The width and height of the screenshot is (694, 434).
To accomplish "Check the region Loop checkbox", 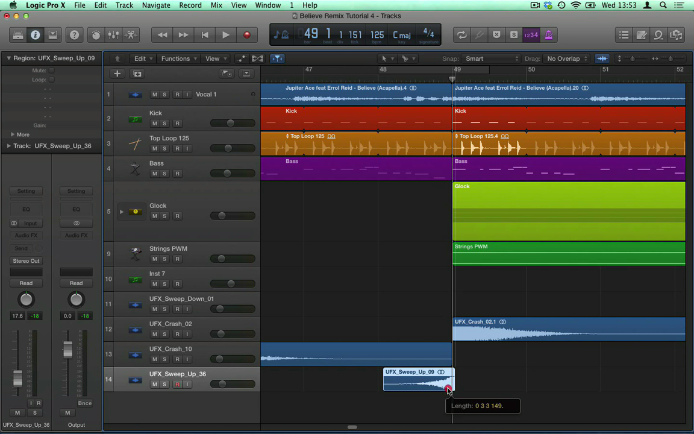I will point(52,80).
